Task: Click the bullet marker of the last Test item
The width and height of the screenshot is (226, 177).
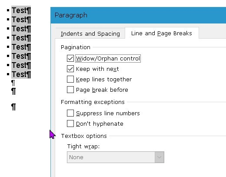Action: click(8, 74)
